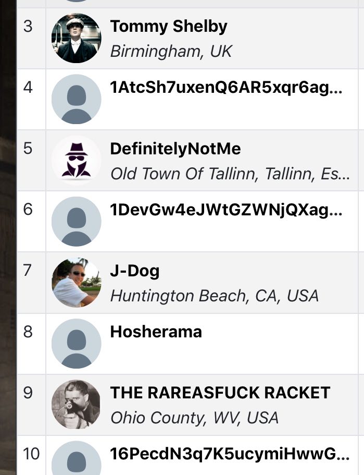This screenshot has height=475, width=364.
Task: Open address 1AtcSh7uxenQ6AR5xqr6ag... entry
Action: point(227,88)
